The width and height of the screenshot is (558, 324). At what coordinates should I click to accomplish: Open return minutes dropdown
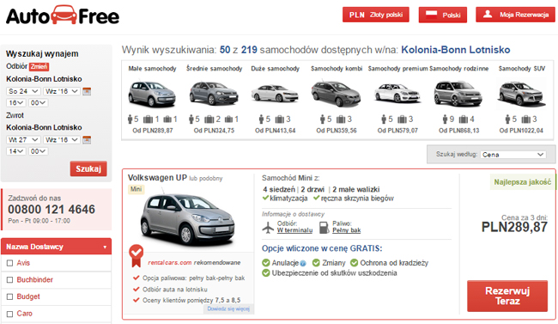[x=39, y=151]
